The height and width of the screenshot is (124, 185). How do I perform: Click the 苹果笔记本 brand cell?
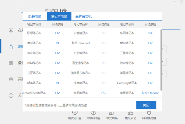tap(127, 93)
